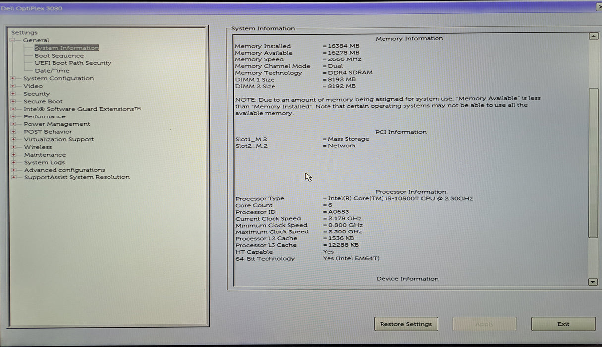The image size is (602, 347).
Task: Select System Logs tree item
Action: click(x=44, y=162)
